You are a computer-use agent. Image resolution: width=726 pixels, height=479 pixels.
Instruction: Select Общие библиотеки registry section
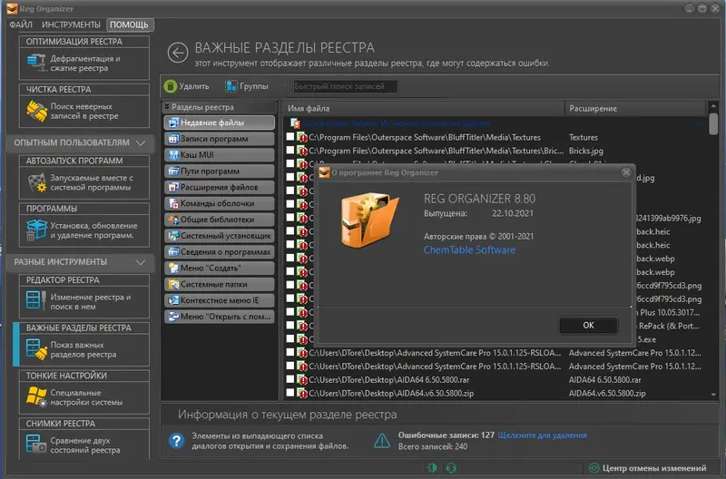click(x=219, y=220)
